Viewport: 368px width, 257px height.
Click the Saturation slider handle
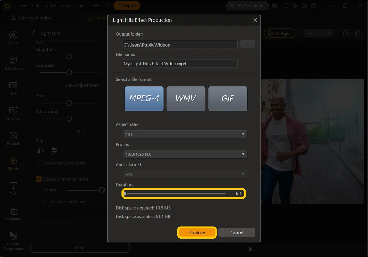click(x=69, y=119)
